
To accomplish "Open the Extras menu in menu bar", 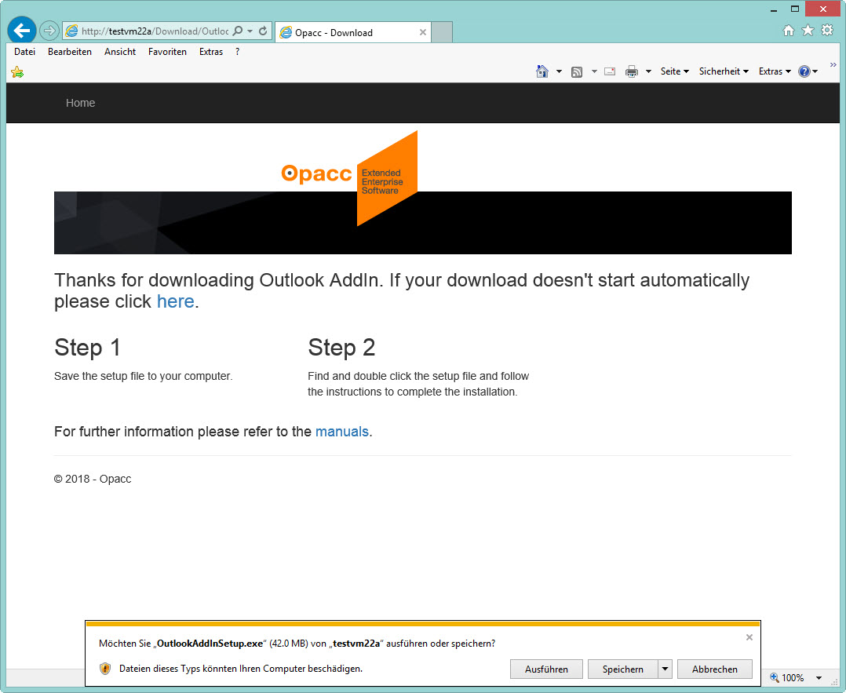I will (x=211, y=52).
